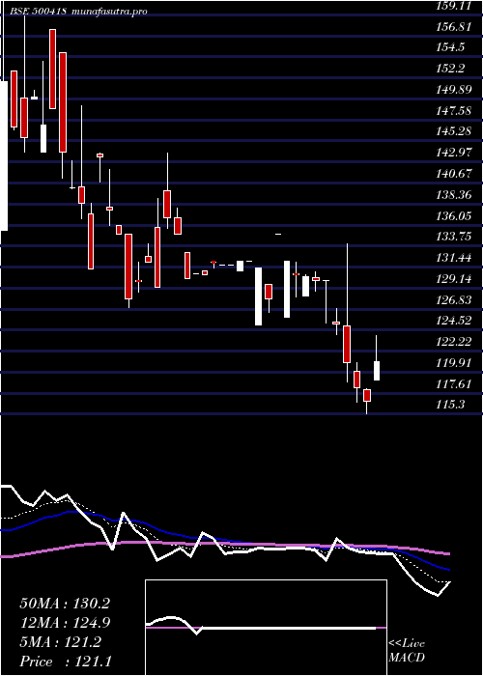Click the <<Live MACD label
Screen dimensions: 483x676
(407, 651)
